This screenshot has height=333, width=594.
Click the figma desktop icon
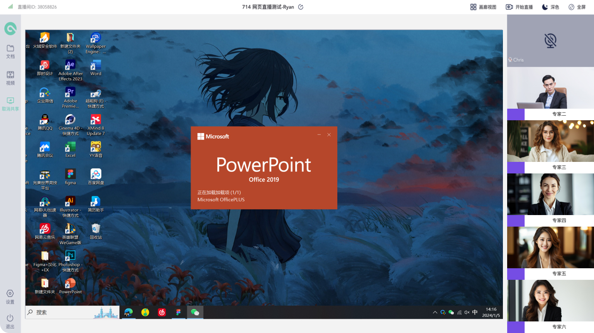70,177
